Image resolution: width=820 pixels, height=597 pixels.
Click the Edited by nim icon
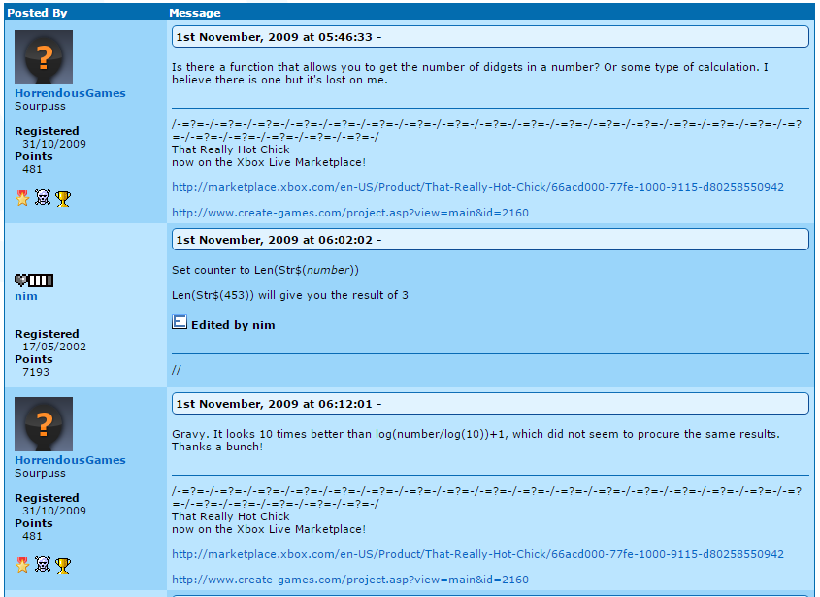click(x=180, y=321)
